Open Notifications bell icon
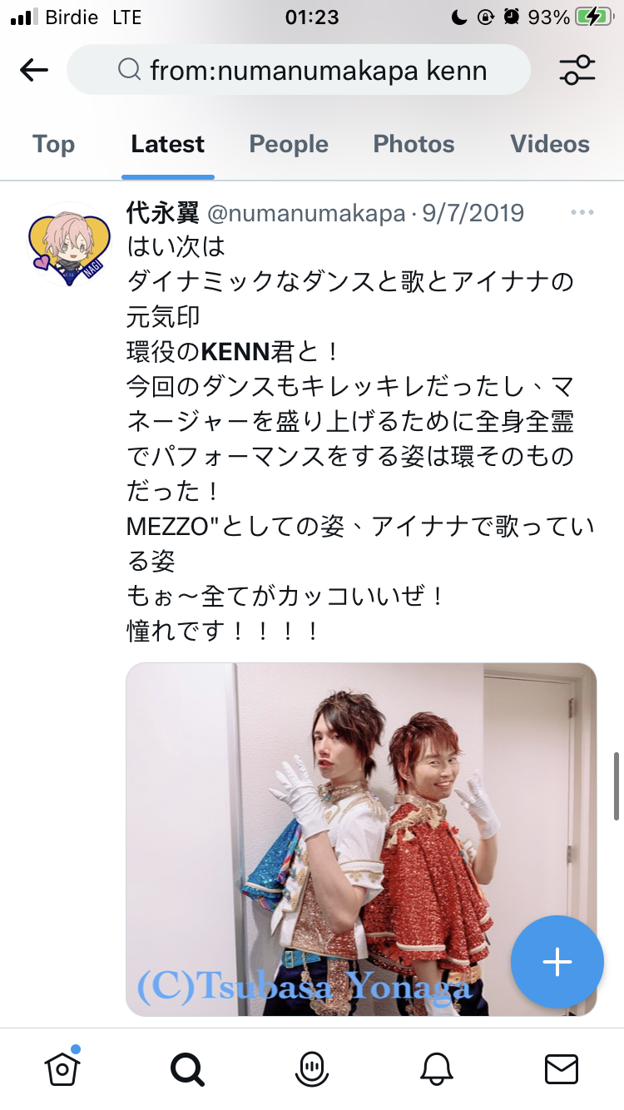This screenshot has height=1110, width=624. coord(437,1068)
